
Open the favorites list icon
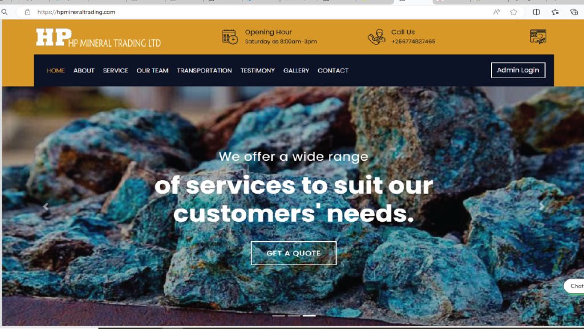(555, 12)
